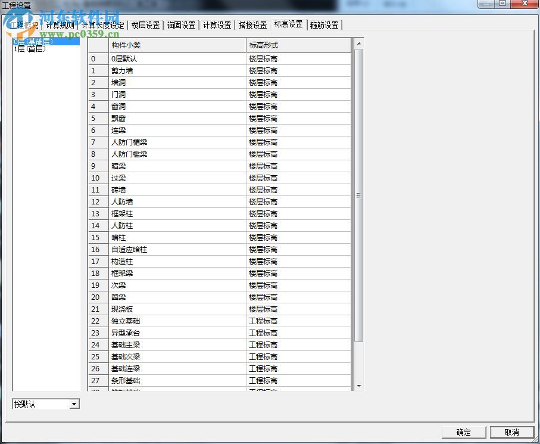This screenshot has width=540, height=444.
Task: Select the 独立基础 cell
Action: (x=177, y=321)
